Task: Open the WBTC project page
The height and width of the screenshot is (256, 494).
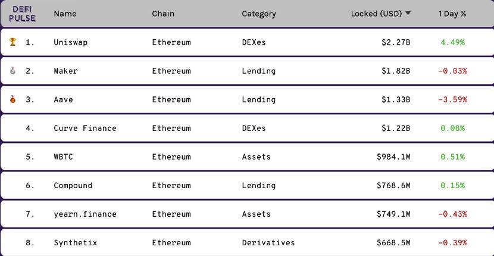Action: [63, 157]
